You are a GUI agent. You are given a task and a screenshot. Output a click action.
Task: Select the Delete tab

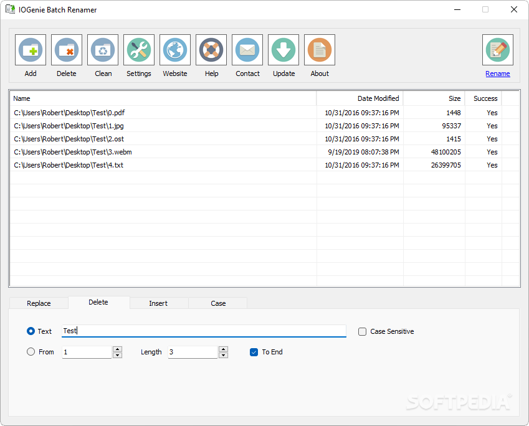[x=98, y=302]
